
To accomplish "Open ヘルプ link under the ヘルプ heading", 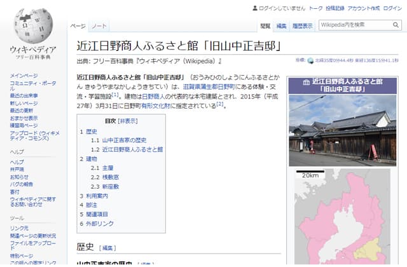I will [x=17, y=162].
